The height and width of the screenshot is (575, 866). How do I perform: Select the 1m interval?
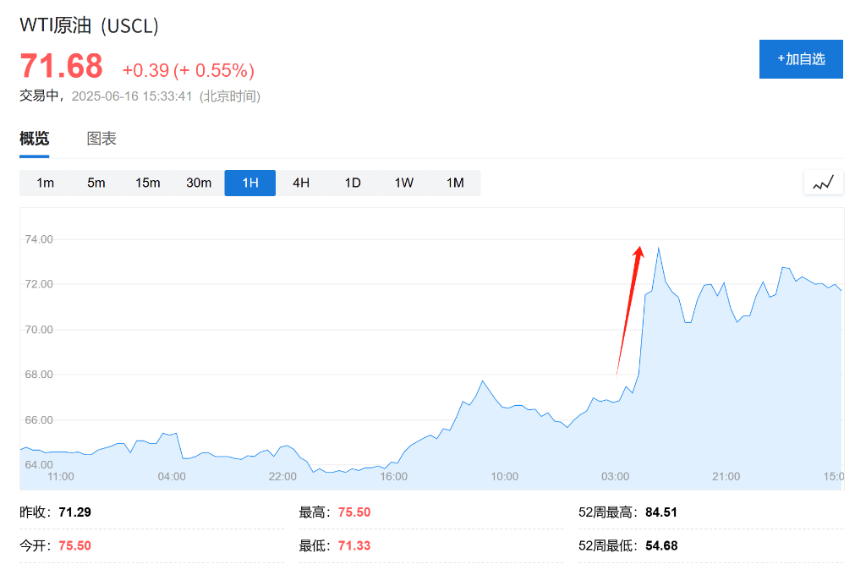[x=46, y=183]
